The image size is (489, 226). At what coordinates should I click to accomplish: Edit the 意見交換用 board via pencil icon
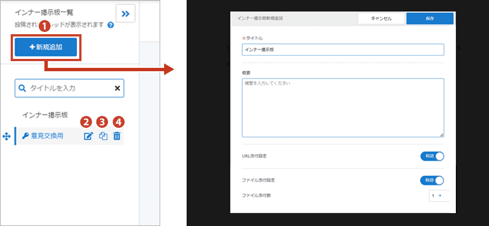(88, 136)
